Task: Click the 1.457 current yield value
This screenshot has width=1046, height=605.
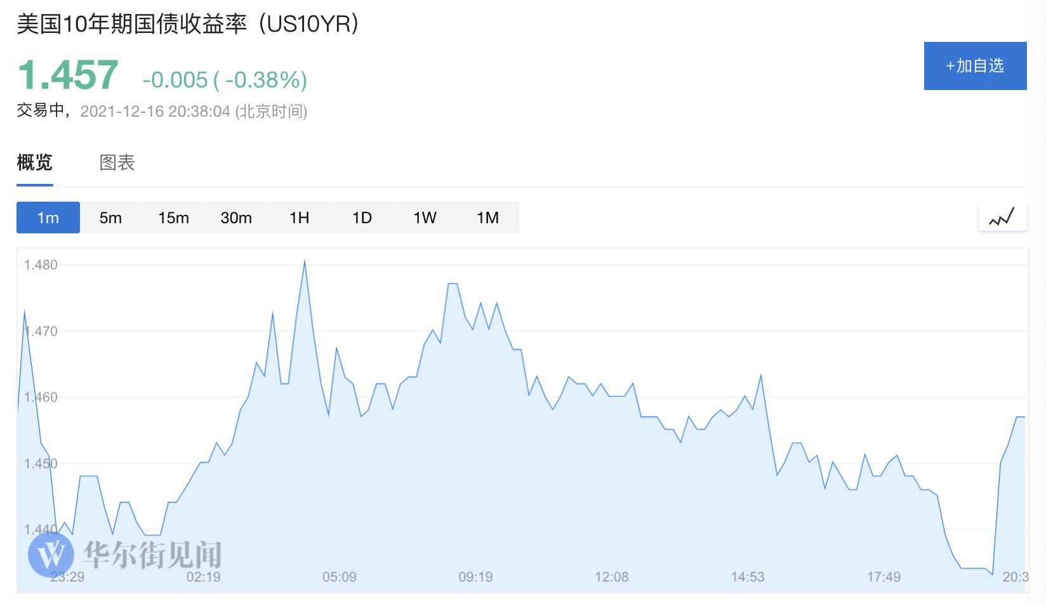Action: coord(67,75)
